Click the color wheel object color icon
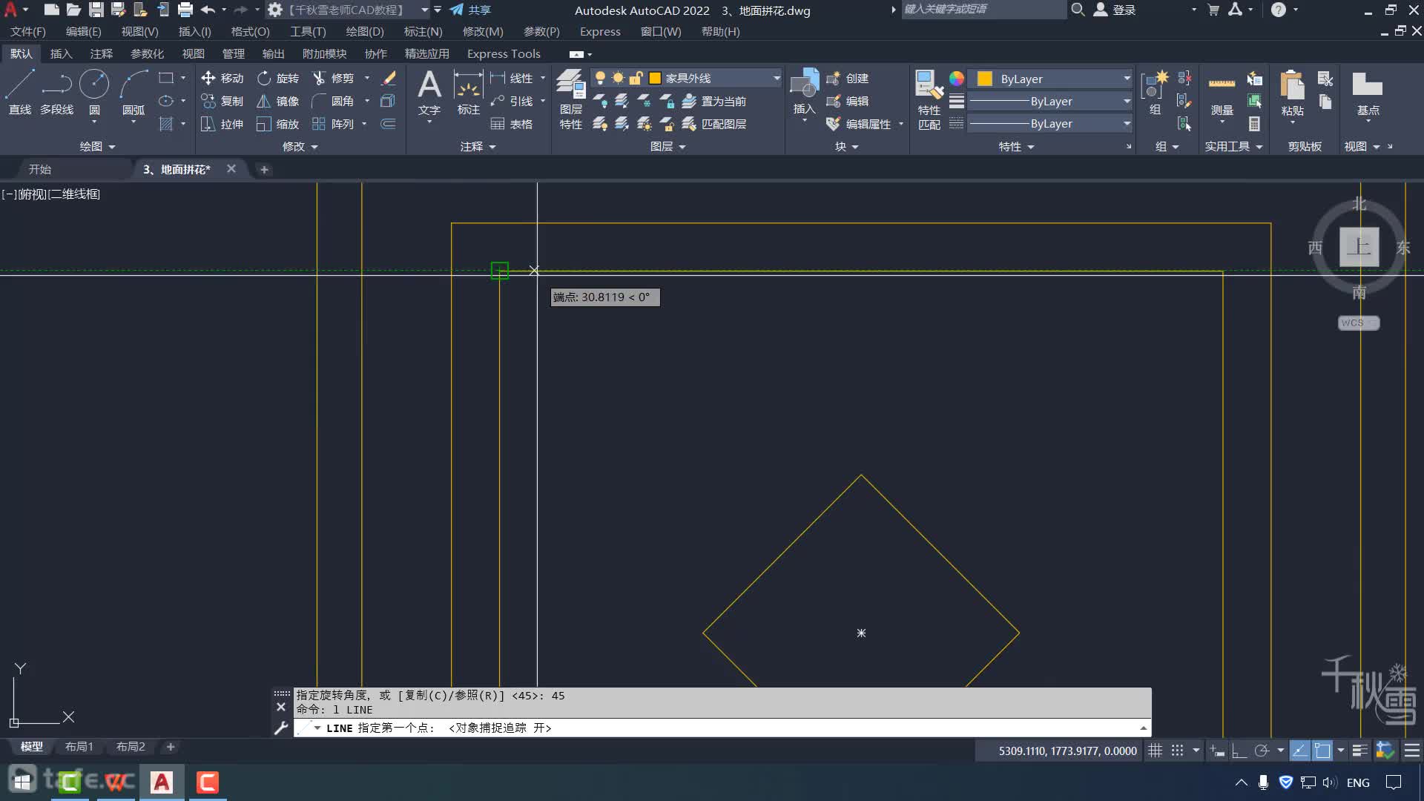 [x=957, y=79]
